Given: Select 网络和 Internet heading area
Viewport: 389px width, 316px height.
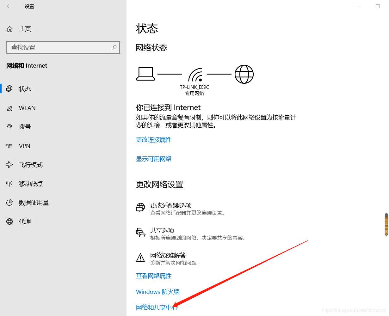Looking at the screenshot, I should [x=27, y=65].
